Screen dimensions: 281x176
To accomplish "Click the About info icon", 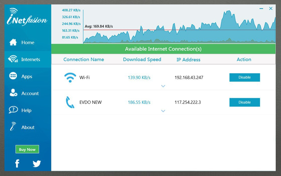I will [x=13, y=127].
